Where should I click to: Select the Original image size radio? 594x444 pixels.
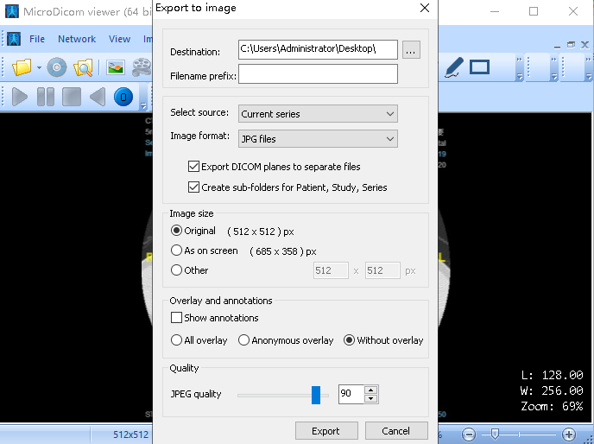coord(176,231)
